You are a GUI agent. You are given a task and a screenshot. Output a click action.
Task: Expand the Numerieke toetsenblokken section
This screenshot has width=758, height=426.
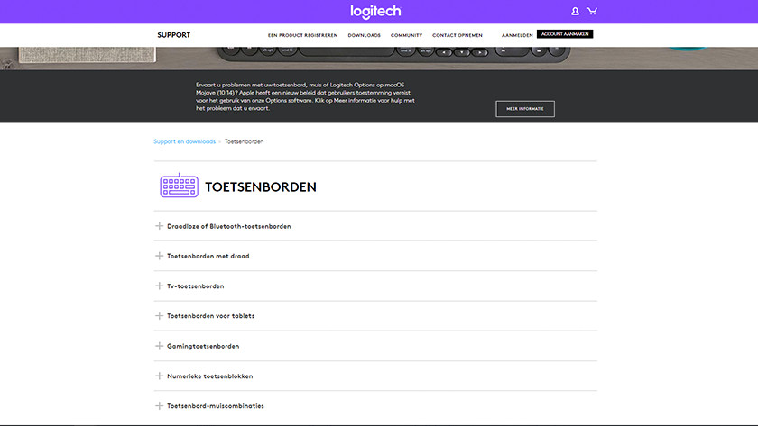[x=209, y=376]
